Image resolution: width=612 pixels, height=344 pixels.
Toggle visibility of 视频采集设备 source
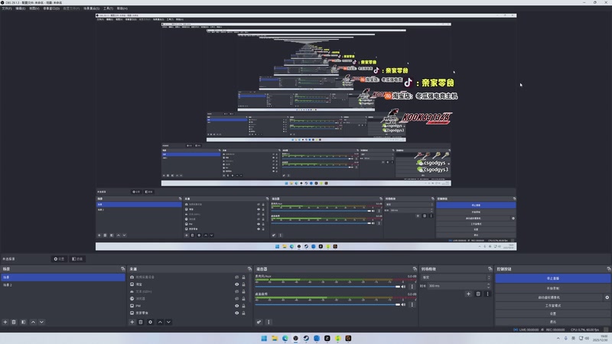click(x=236, y=277)
